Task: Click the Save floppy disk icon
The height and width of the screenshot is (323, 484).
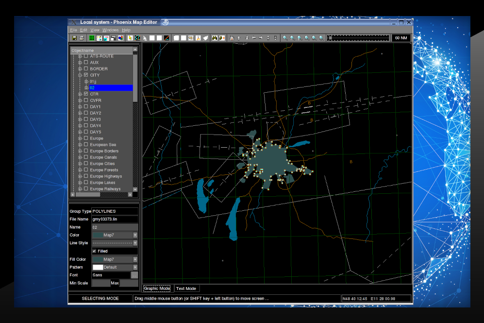Action: [74, 38]
